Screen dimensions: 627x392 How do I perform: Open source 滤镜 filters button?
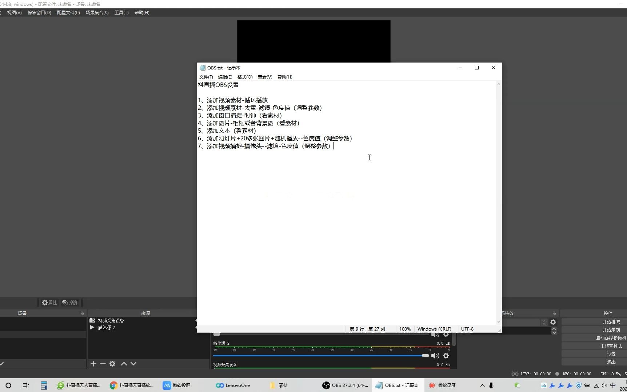pyautogui.click(x=70, y=303)
